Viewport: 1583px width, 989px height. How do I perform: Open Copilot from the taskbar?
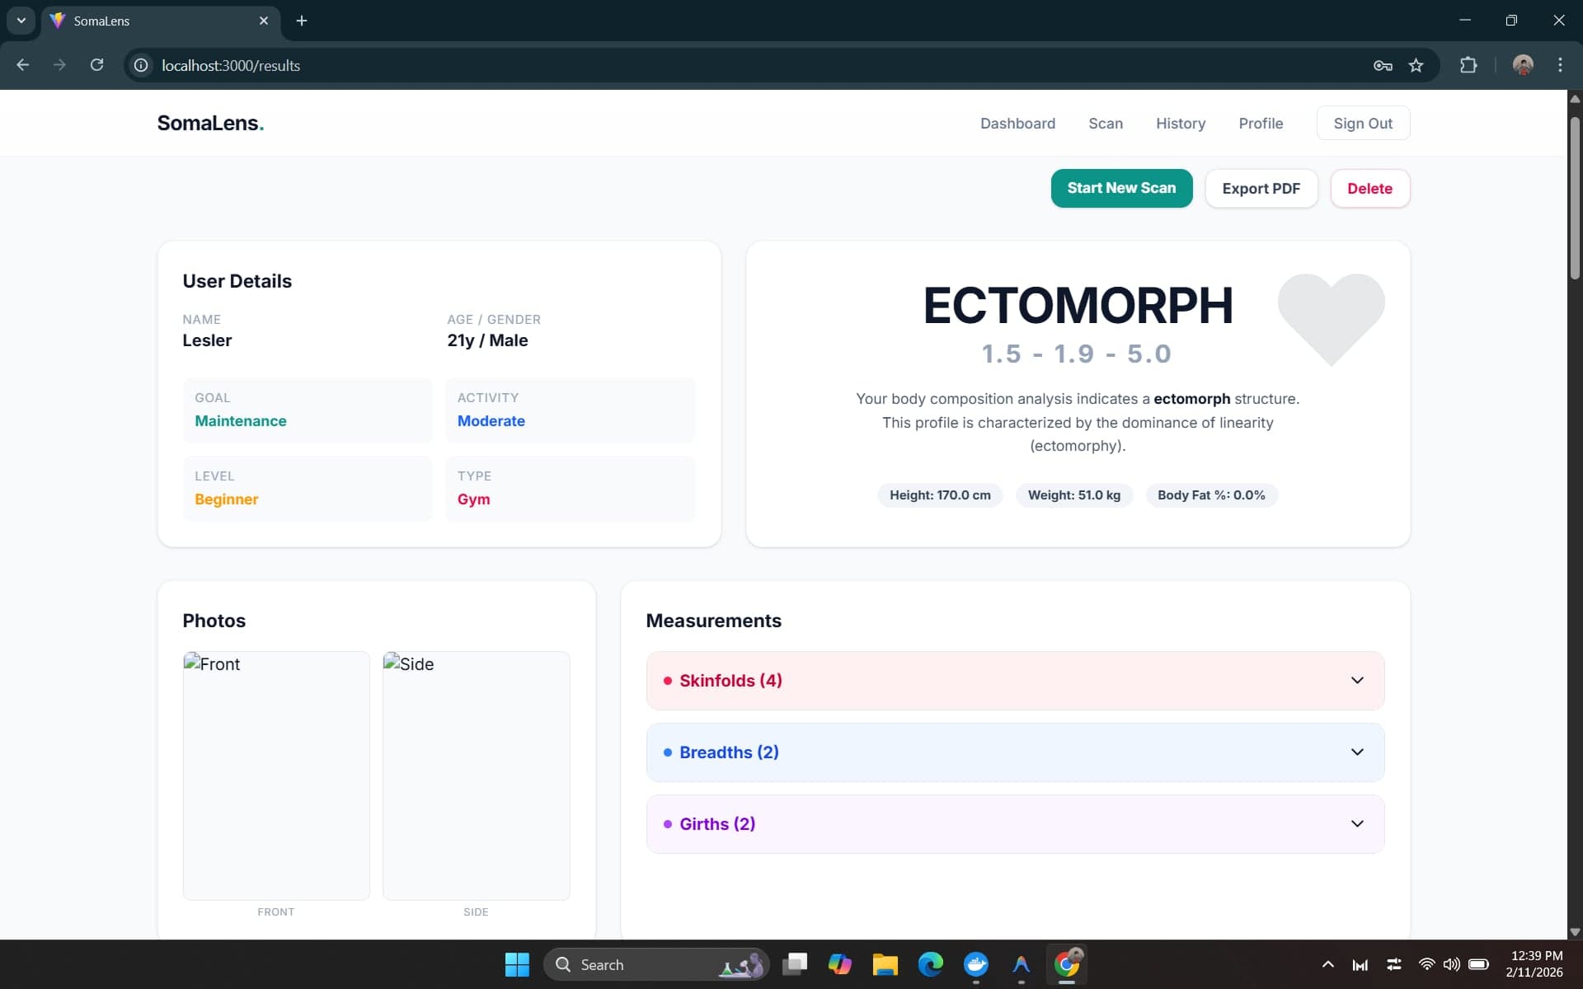click(x=840, y=964)
